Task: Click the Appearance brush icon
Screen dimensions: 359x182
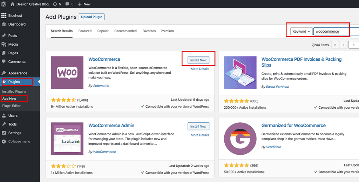Action: 4,73
